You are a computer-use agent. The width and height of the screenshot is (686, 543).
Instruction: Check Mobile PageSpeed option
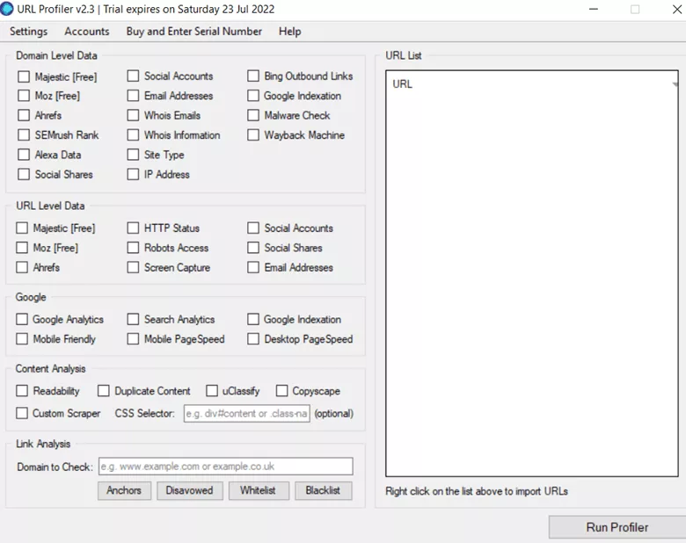[x=133, y=339]
